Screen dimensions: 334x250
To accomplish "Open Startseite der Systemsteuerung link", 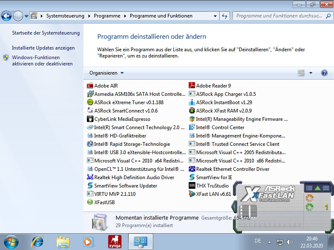I will pyautogui.click(x=46, y=33).
